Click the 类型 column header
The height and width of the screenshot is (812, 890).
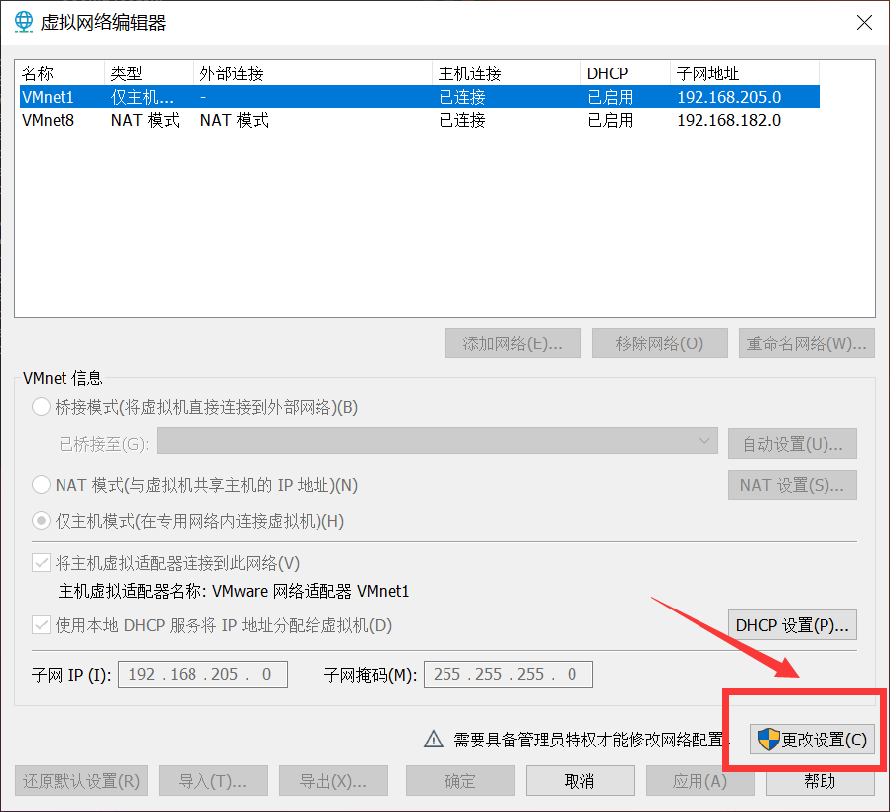(149, 73)
